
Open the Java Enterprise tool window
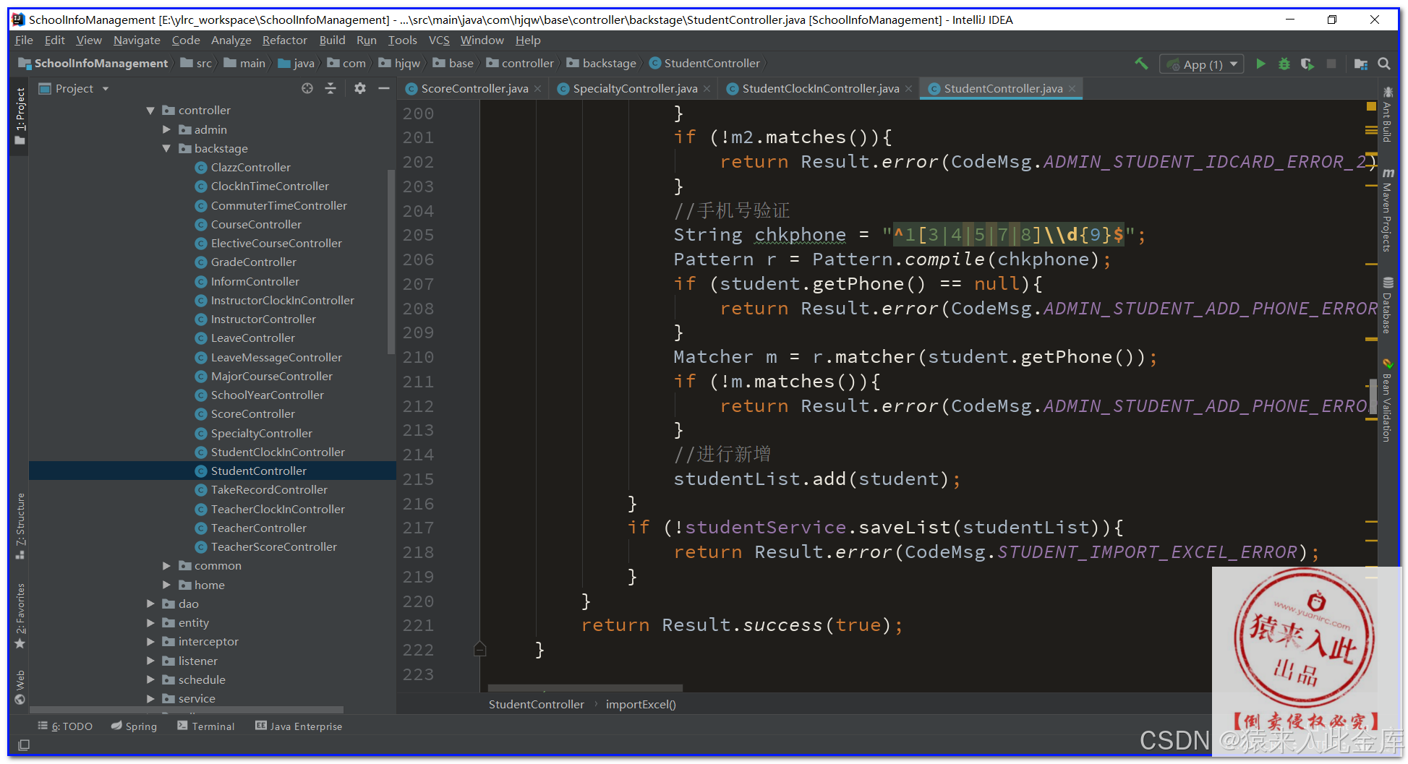point(299,726)
